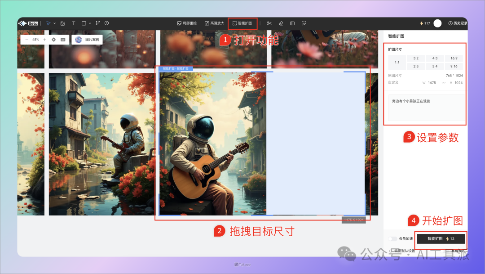Open 历史记录 history
This screenshot has width=485, height=274.
click(x=458, y=23)
